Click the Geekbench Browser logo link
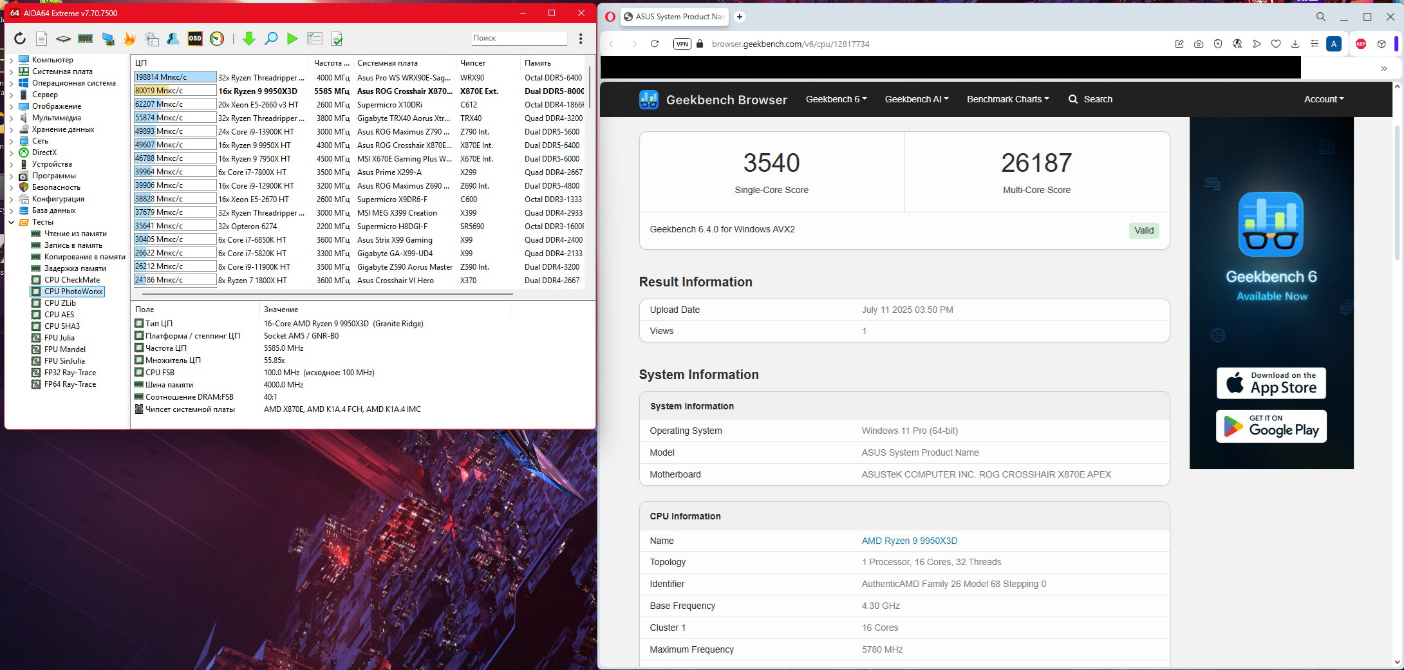The image size is (1404, 670). pyautogui.click(x=713, y=100)
